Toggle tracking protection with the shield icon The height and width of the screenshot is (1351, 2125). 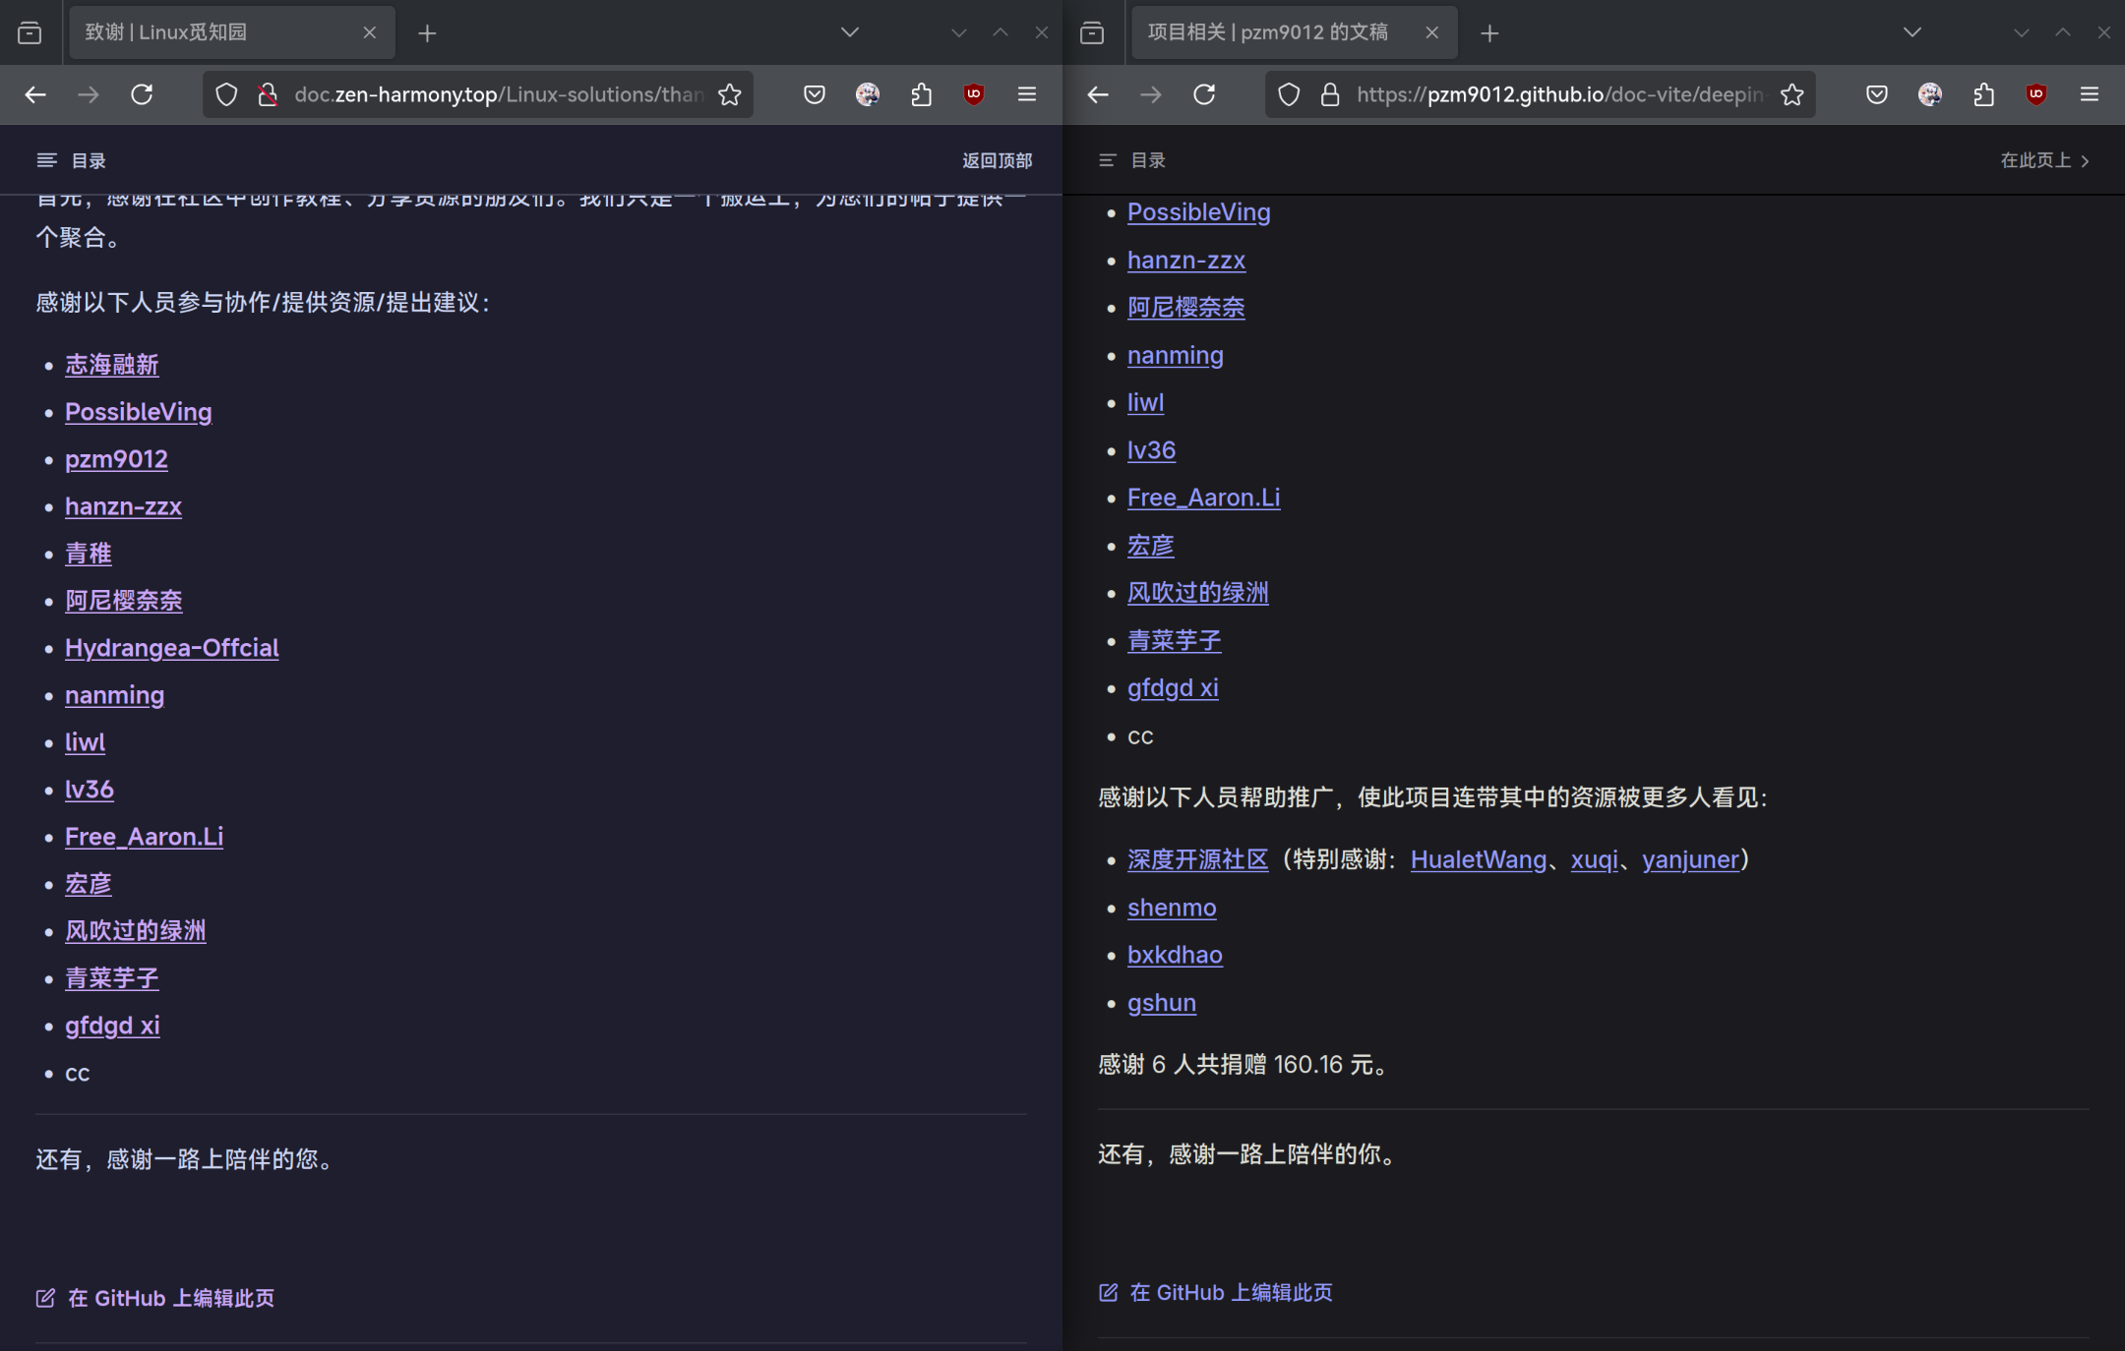226,94
